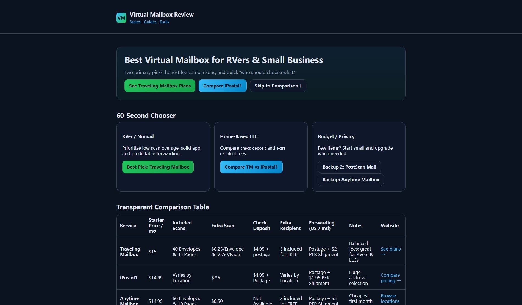
Task: Click the VM logo icon
Action: (x=121, y=18)
